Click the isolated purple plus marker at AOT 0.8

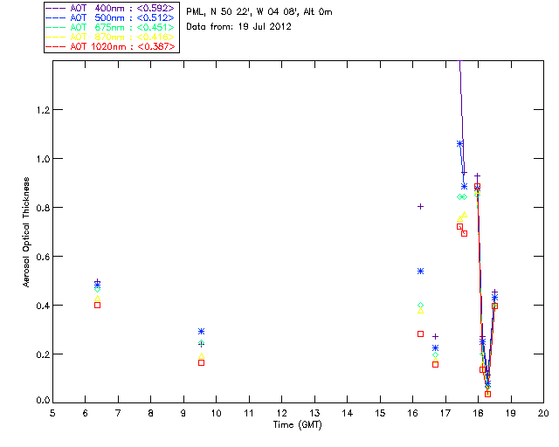tap(421, 206)
